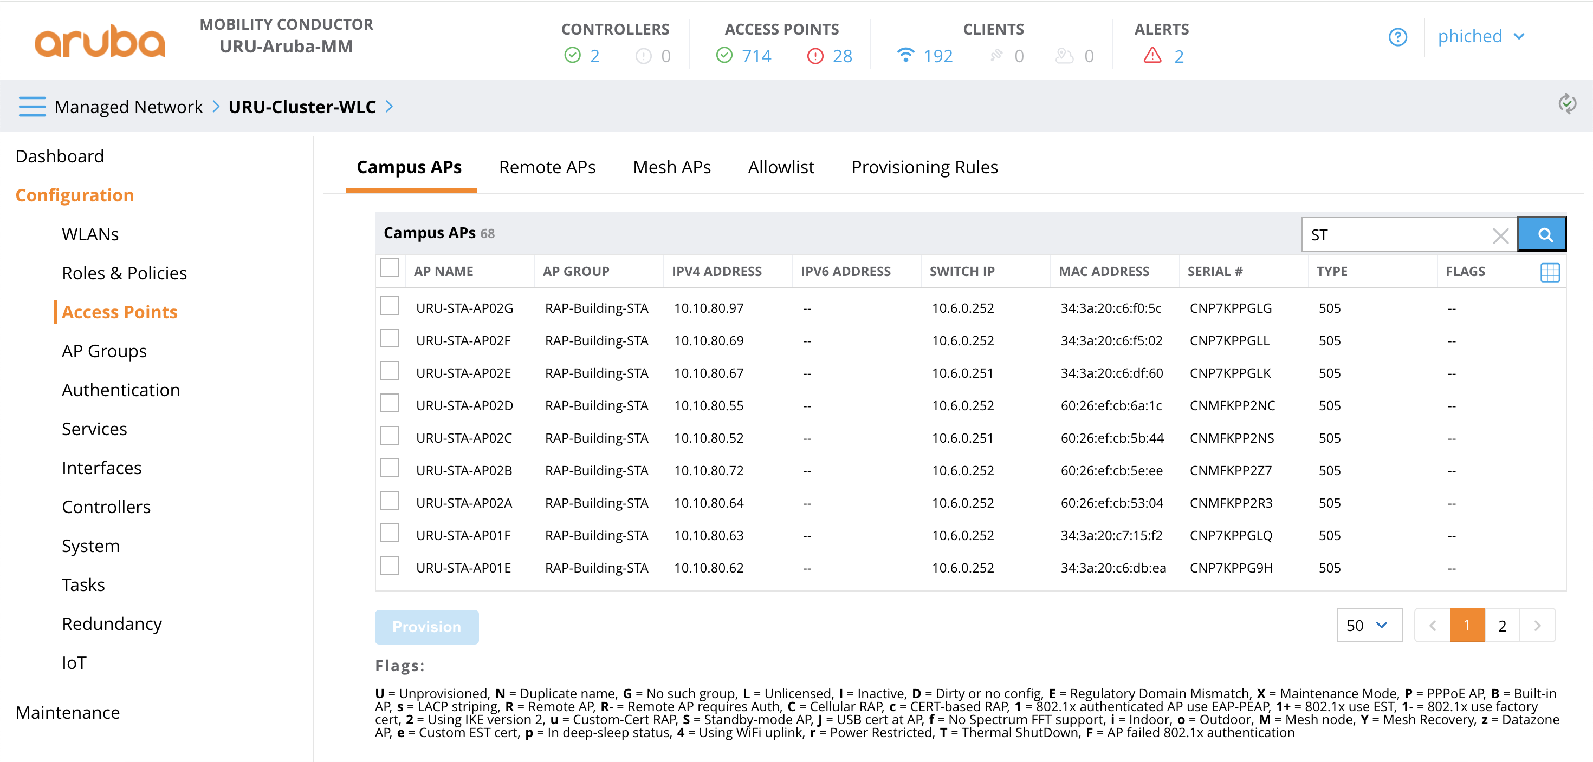Viewport: 1593px width, 762px height.
Task: Click the wireless clients wifi icon
Action: tap(905, 55)
